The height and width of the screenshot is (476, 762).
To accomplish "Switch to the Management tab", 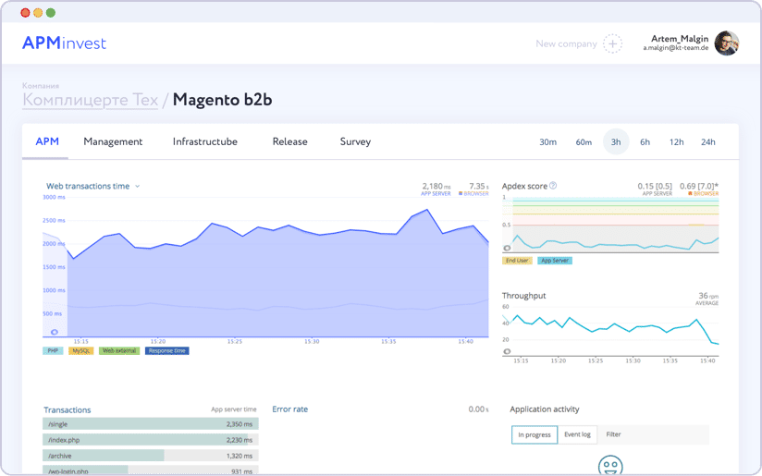I will pyautogui.click(x=113, y=142).
